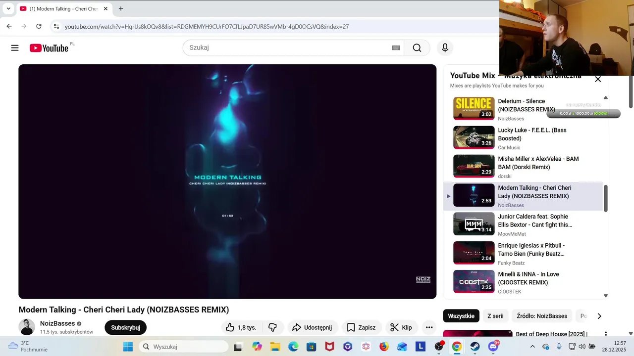This screenshot has height=356, width=634.
Task: Play Misha Miller BAM BAM thumbnail
Action: click(x=474, y=166)
